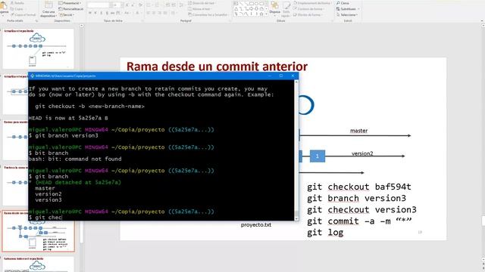Click the slide panel vertical scrollbar
The image size is (485, 272).
(82, 133)
